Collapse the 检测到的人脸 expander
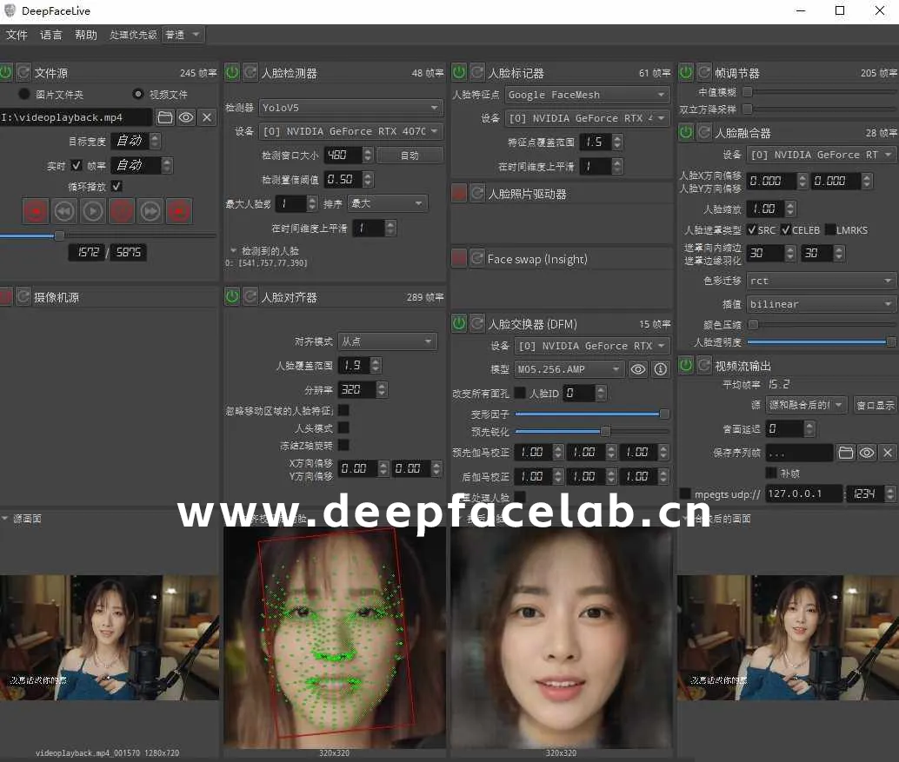This screenshot has width=899, height=762. pyautogui.click(x=233, y=250)
